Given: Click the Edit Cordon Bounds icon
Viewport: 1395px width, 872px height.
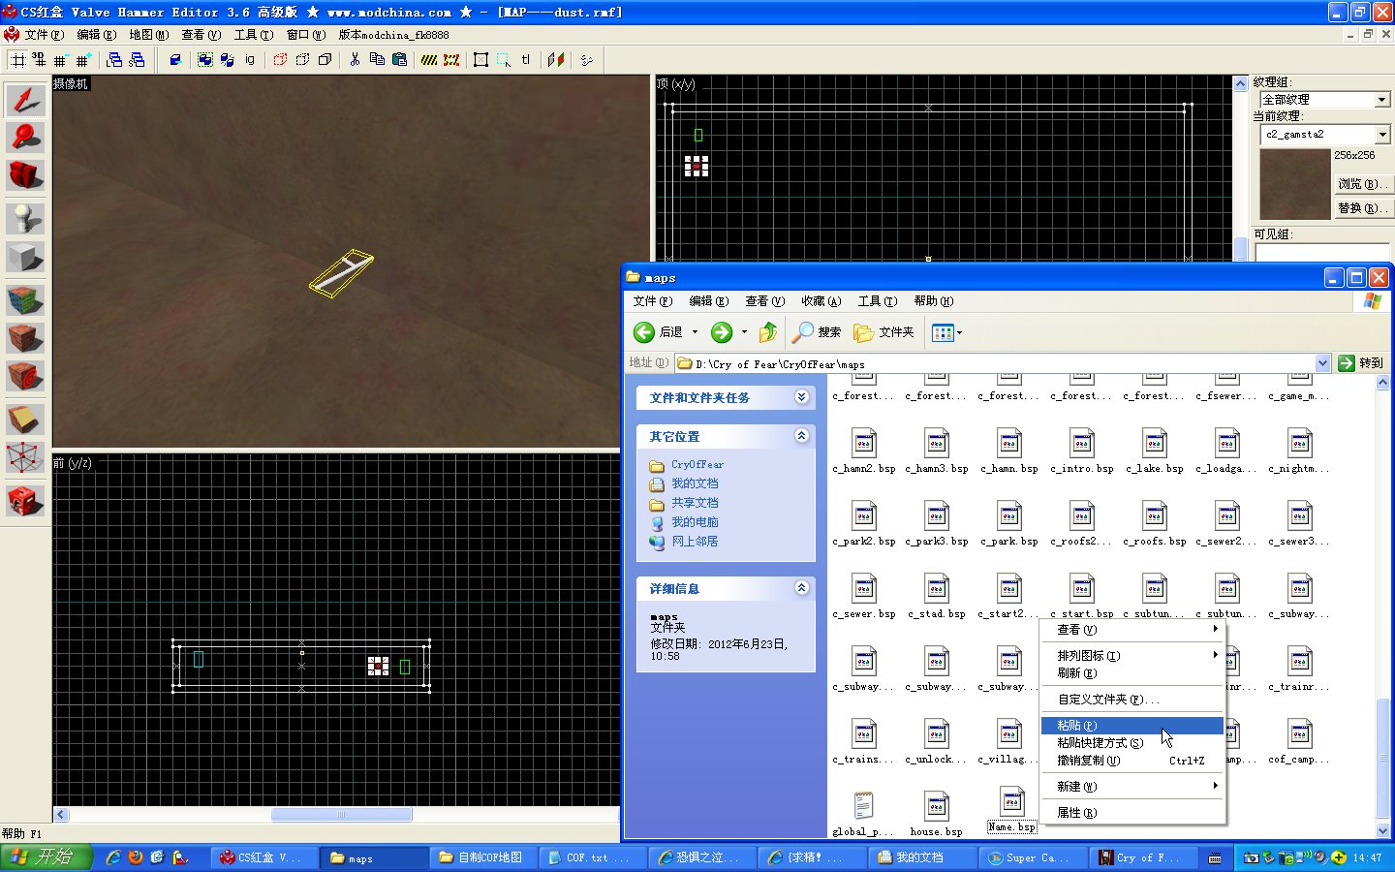Looking at the screenshot, I should 451,60.
